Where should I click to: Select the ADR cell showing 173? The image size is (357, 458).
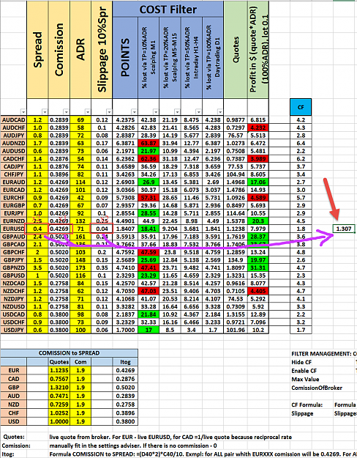(80, 268)
